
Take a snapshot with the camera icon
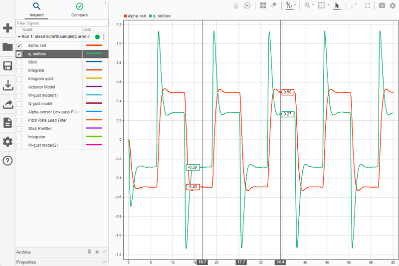click(382, 5)
